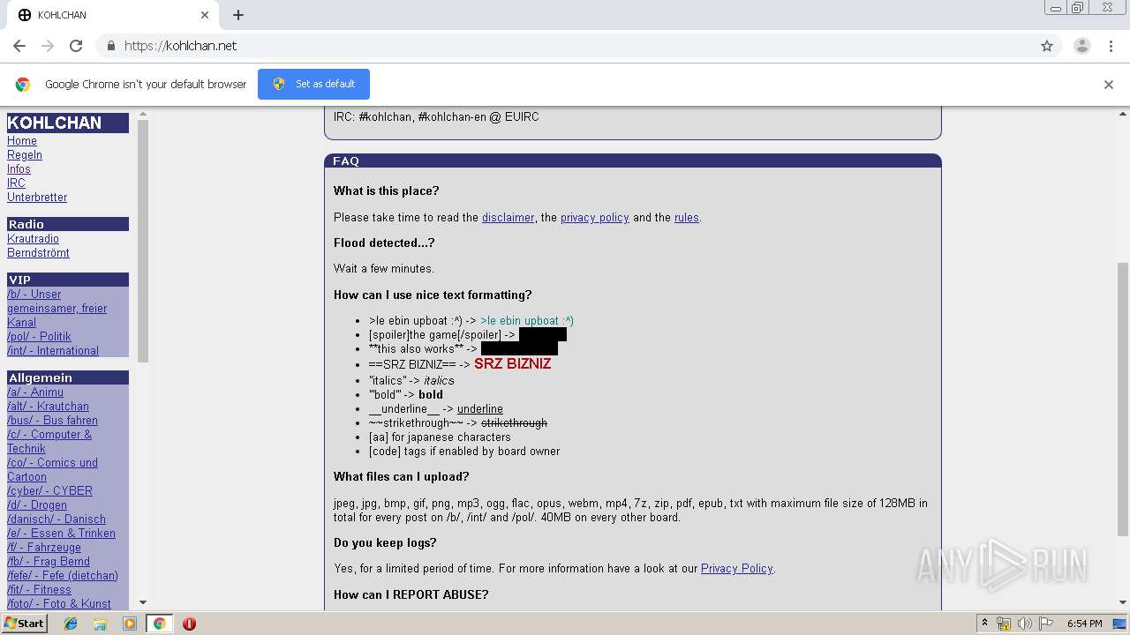Screen dimensions: 1130x635
Task: Set Chrome as default browser
Action: [x=313, y=84]
